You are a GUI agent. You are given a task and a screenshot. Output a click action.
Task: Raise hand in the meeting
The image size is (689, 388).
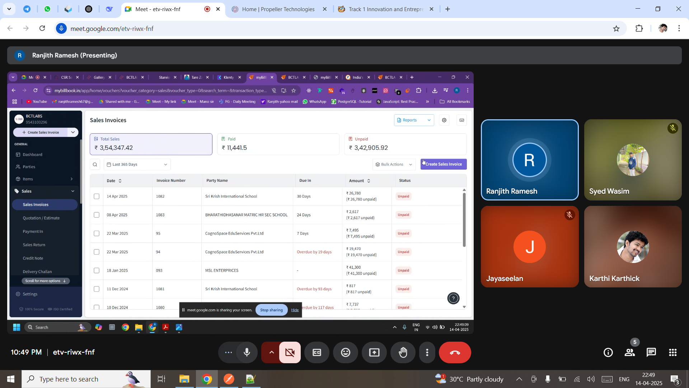pos(403,352)
